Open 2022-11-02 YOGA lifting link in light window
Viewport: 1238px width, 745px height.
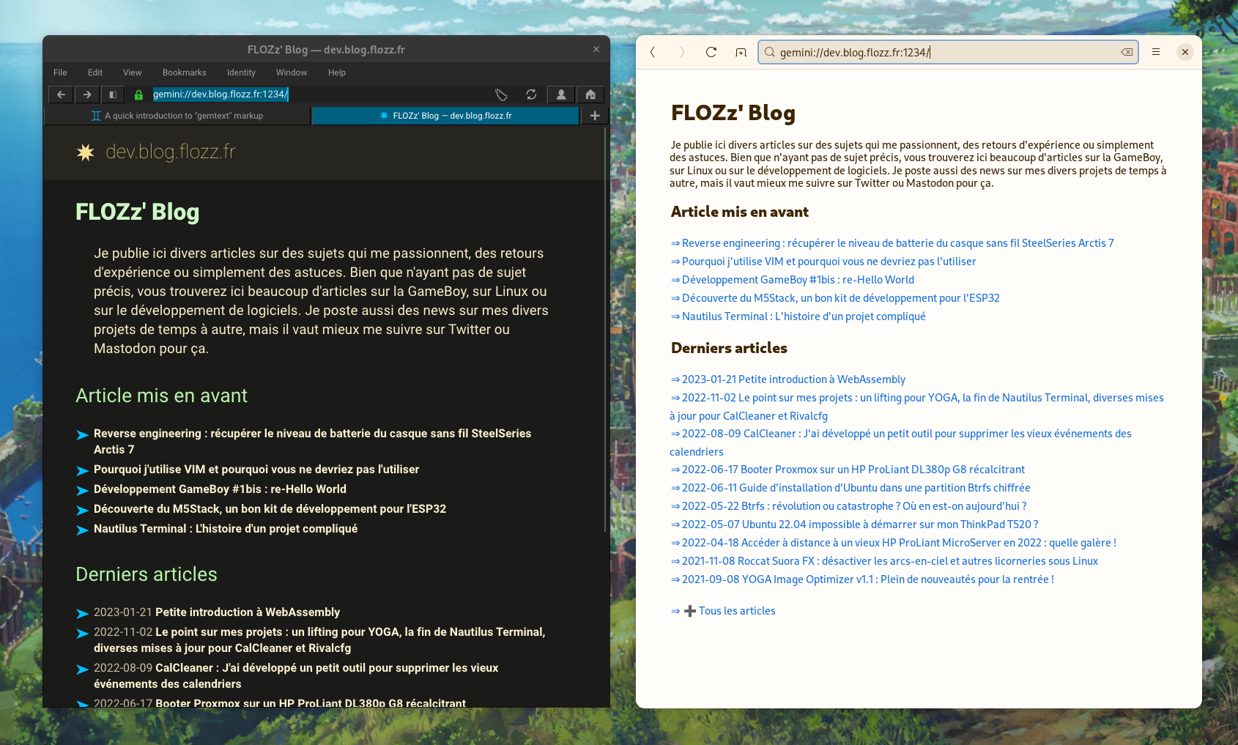[917, 407]
